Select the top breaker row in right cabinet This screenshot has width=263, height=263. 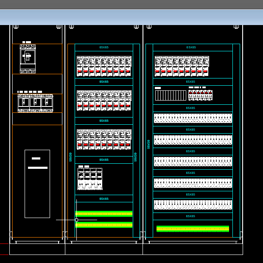click(182, 66)
